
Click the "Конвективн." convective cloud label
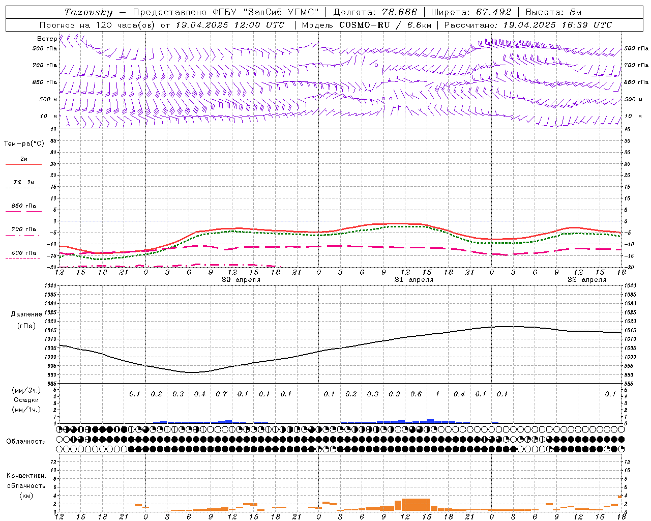(26, 476)
